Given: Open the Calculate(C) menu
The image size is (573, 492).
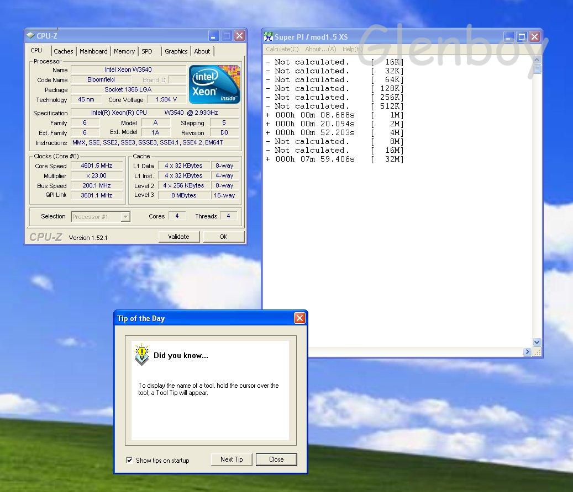Looking at the screenshot, I should coord(282,49).
